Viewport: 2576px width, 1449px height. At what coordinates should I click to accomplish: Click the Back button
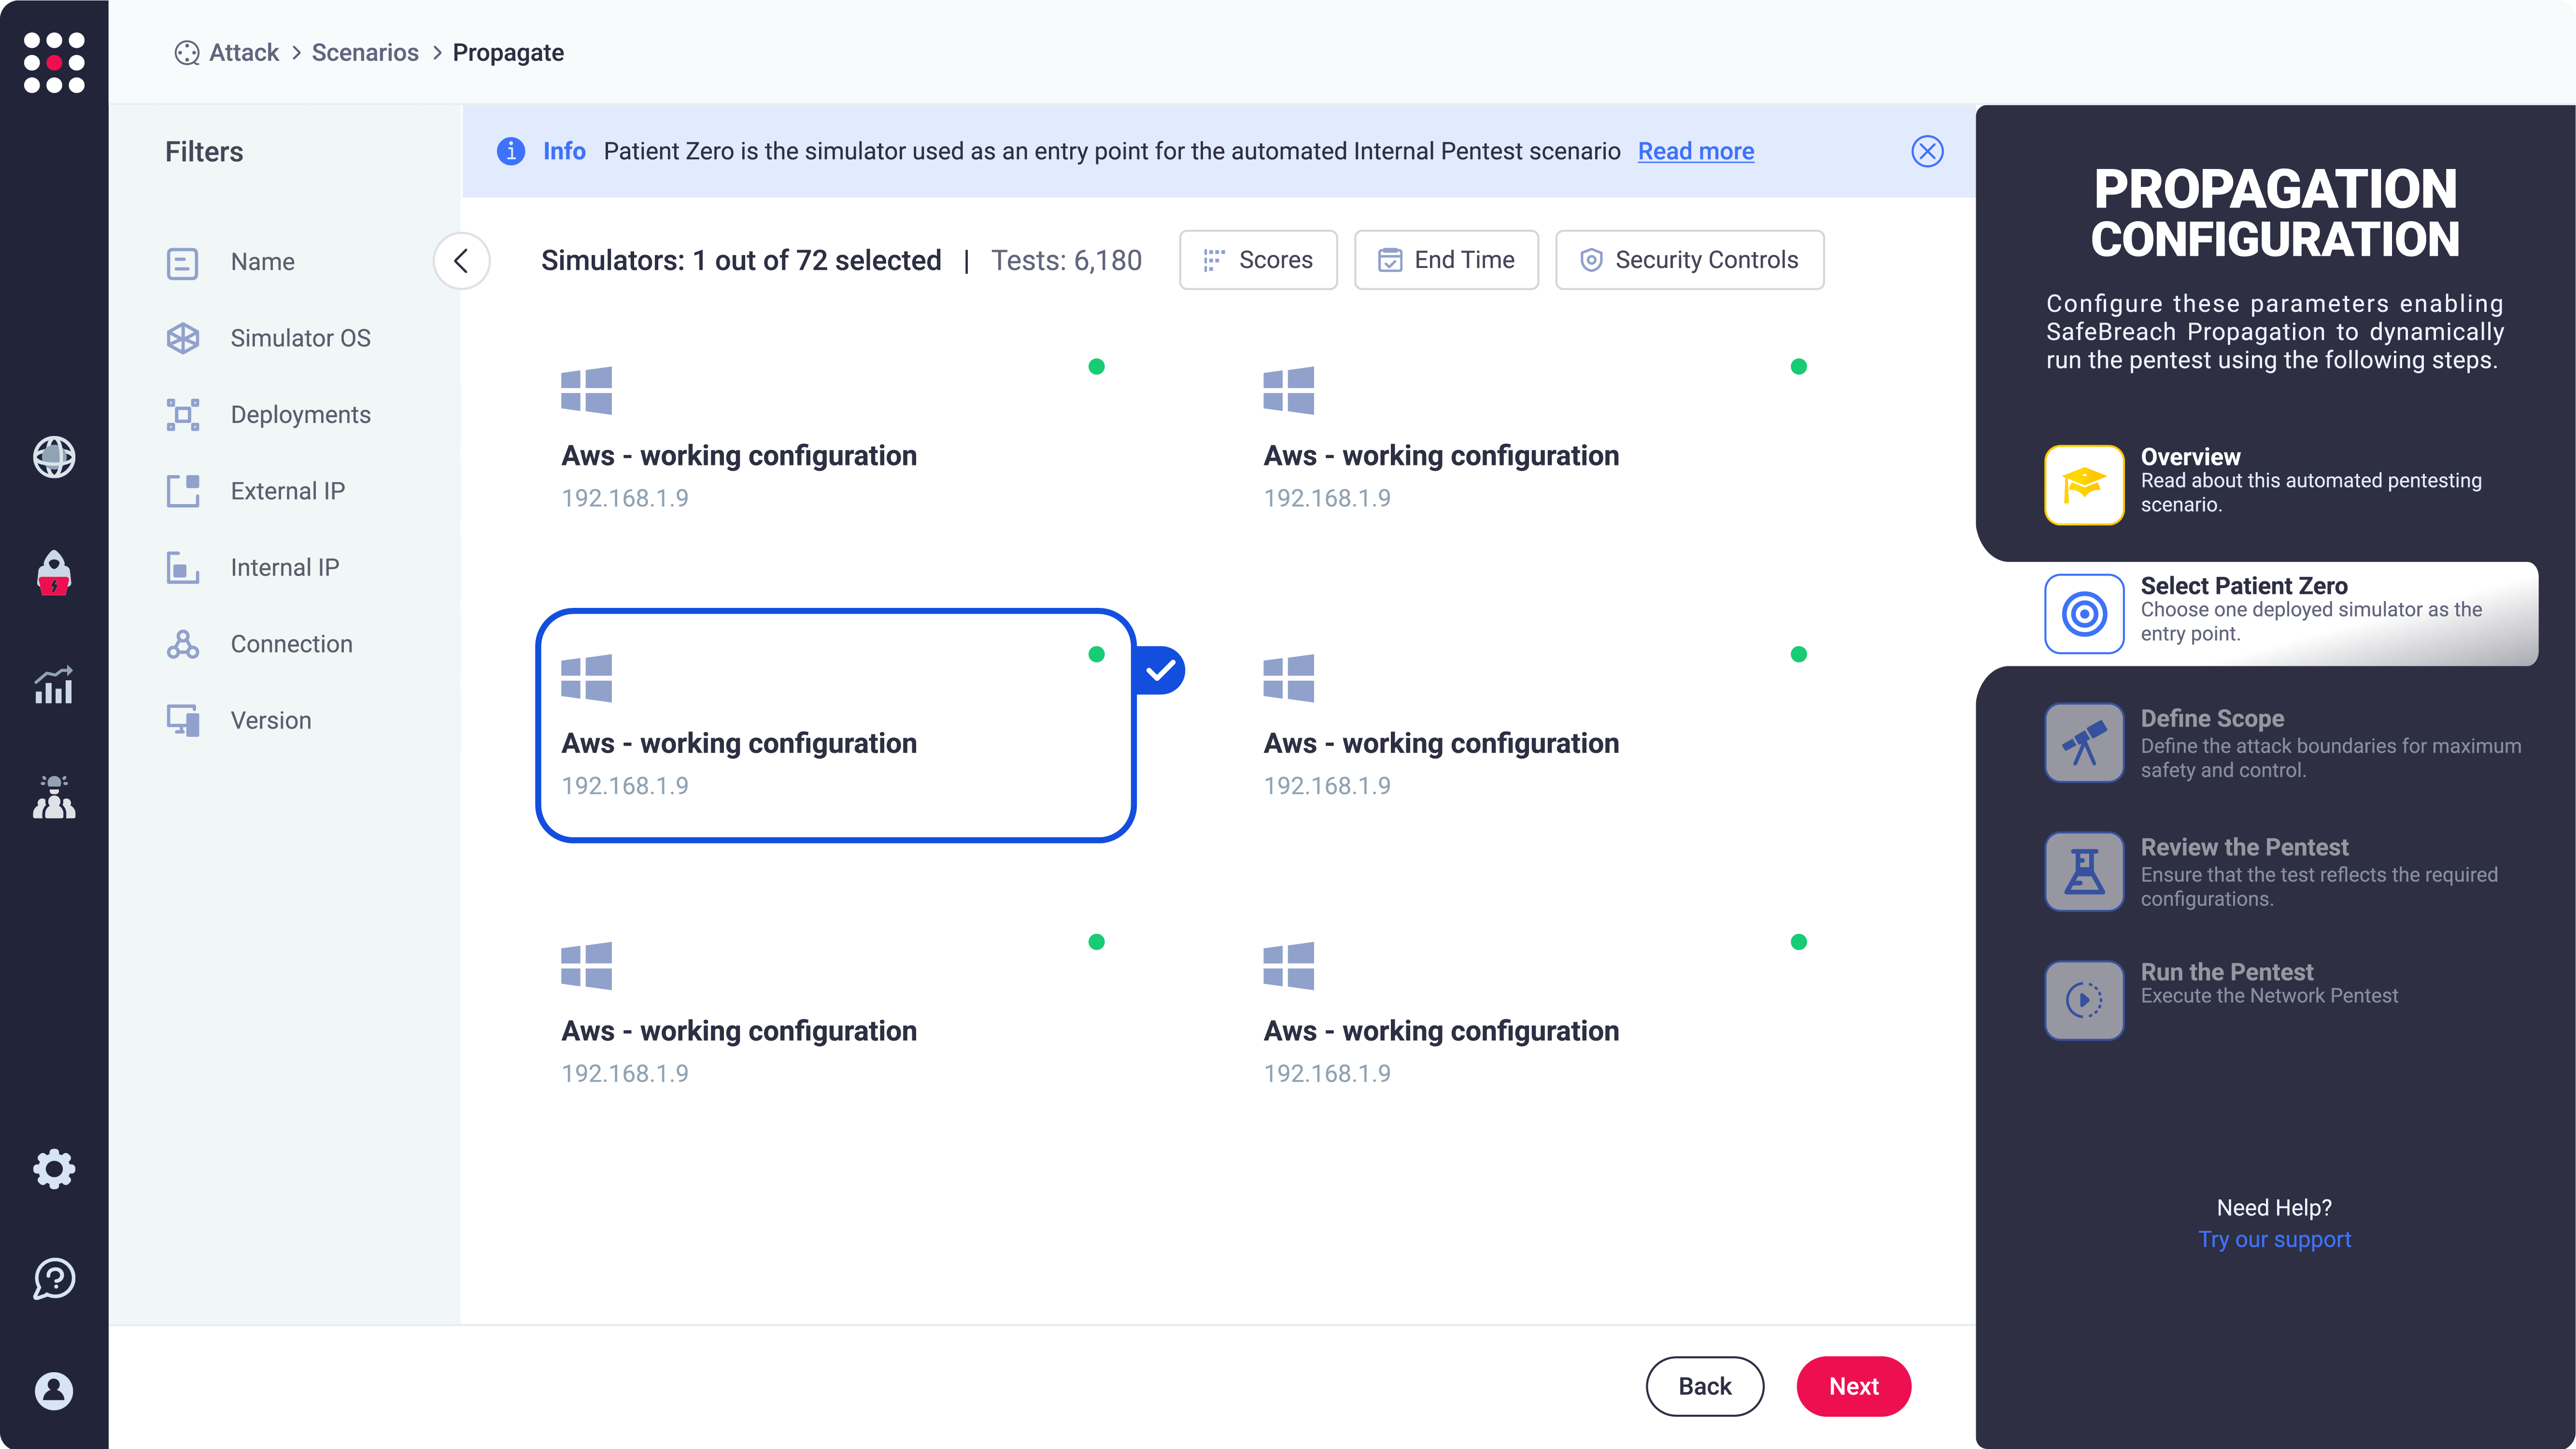[1705, 1386]
